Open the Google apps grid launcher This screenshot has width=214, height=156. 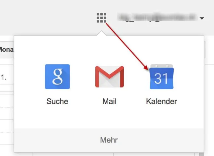(101, 18)
